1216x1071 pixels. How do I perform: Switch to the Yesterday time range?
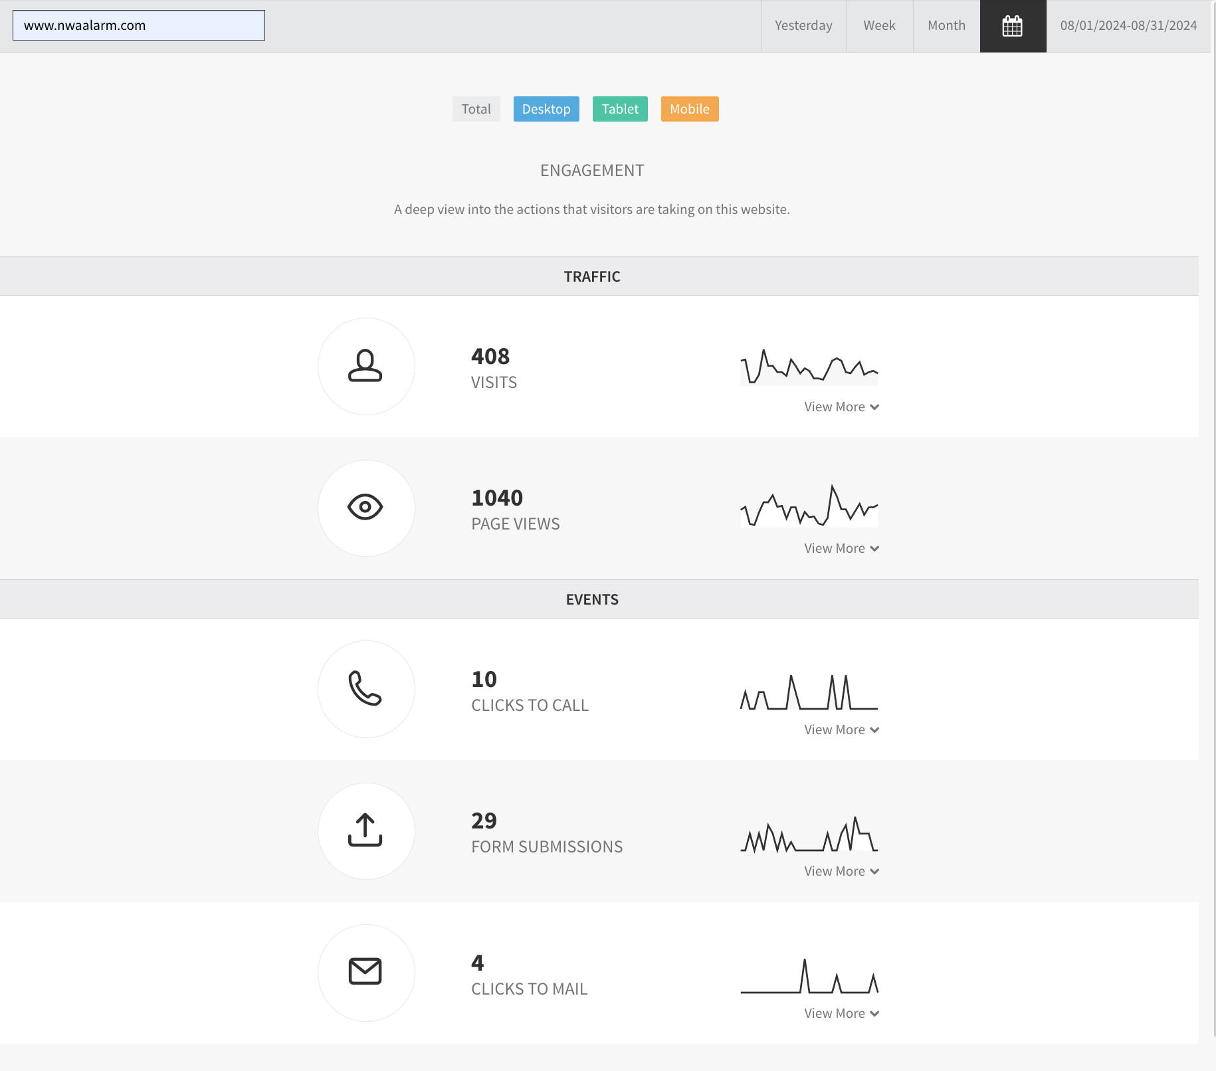coord(803,26)
